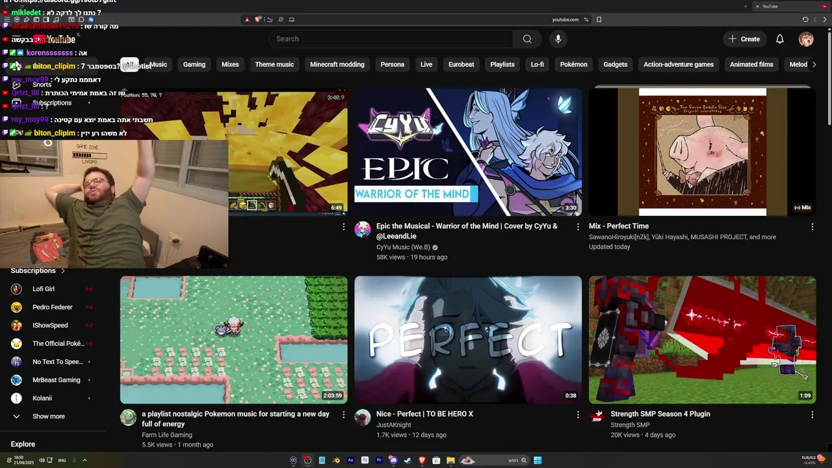Select the Gadgets chip
832x468 pixels.
coord(615,64)
